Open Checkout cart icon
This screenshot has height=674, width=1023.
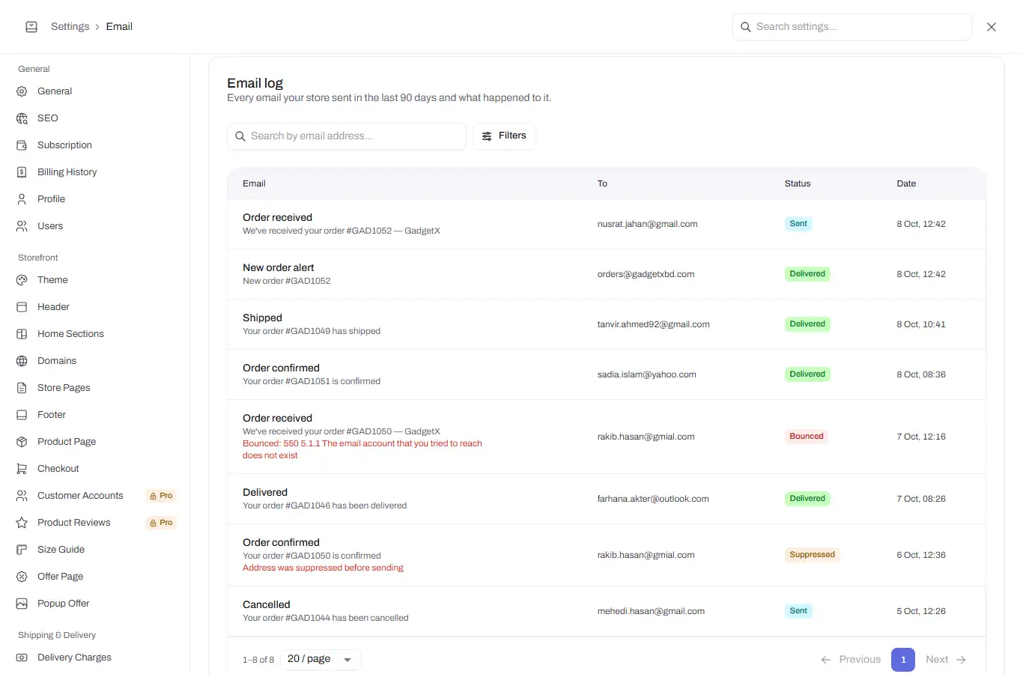[22, 469]
